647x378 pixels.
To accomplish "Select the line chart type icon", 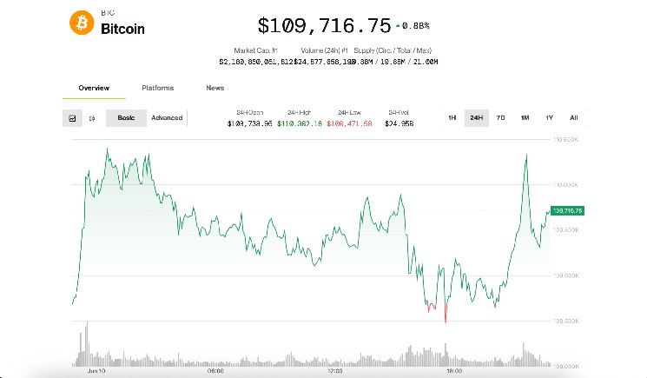I will coord(73,118).
